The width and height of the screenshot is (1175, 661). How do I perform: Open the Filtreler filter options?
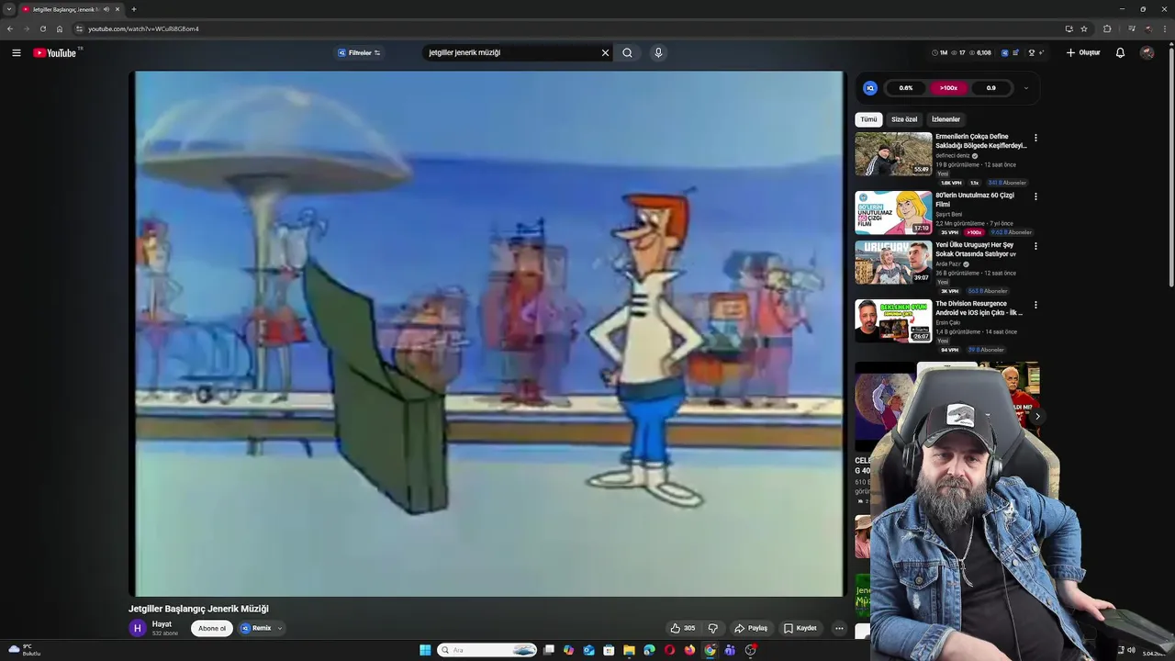point(359,52)
